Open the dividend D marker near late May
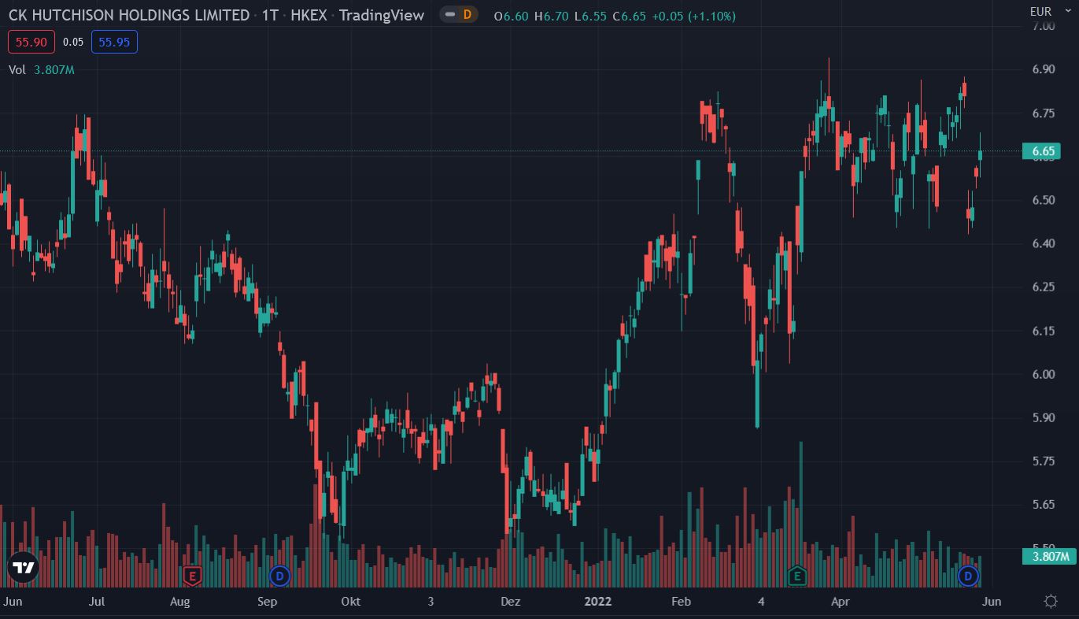 click(x=969, y=576)
